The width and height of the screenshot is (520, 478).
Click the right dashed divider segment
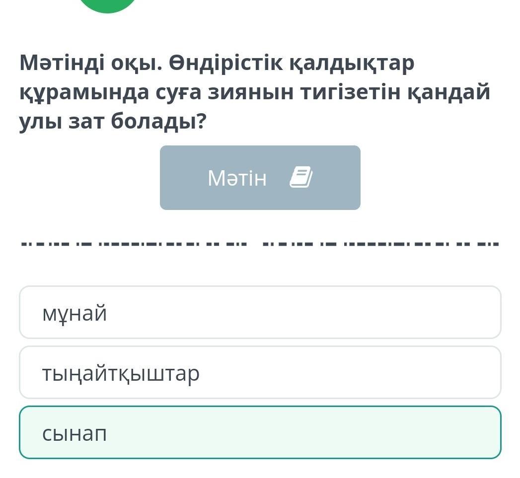point(380,244)
